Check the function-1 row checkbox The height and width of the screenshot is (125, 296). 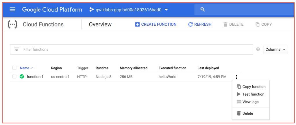pyautogui.click(x=14, y=77)
